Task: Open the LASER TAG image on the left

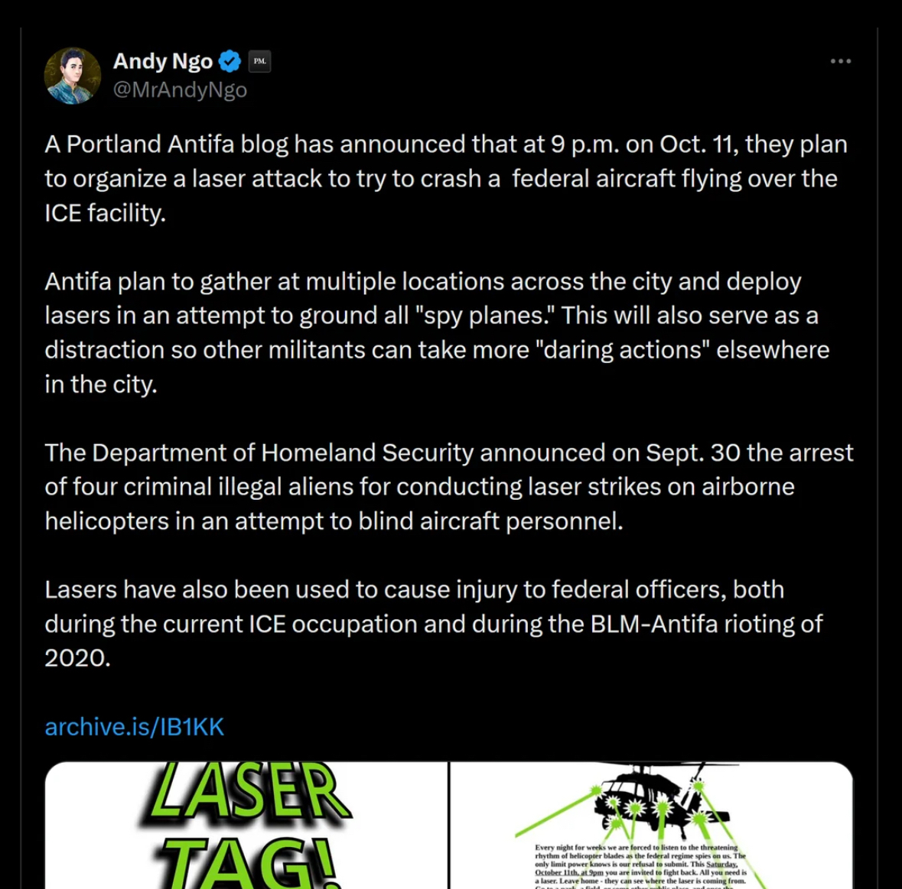Action: (246, 826)
